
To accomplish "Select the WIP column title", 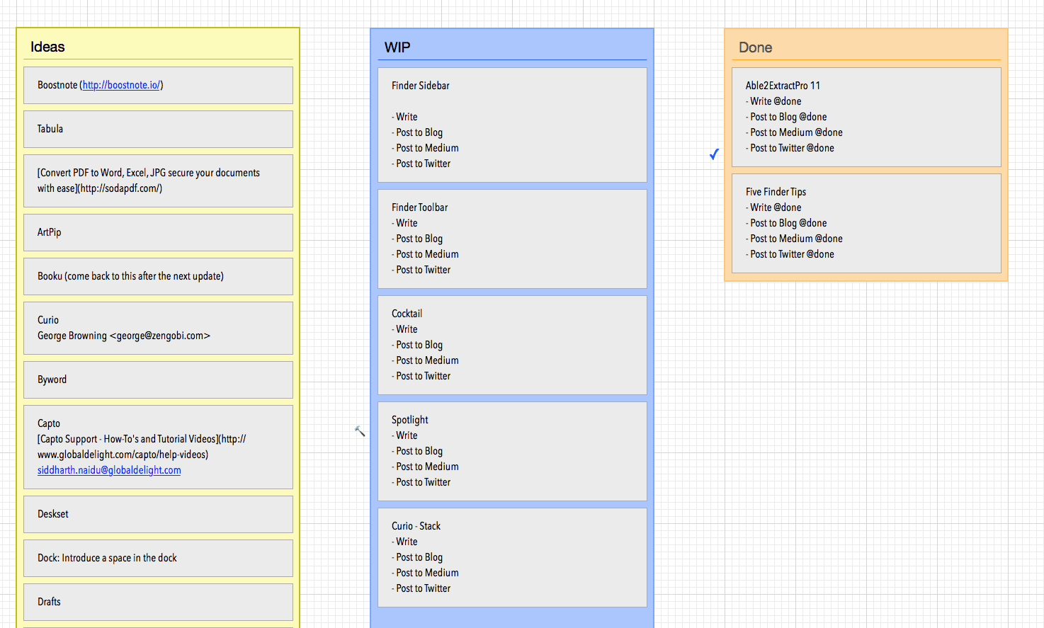I will [x=397, y=47].
